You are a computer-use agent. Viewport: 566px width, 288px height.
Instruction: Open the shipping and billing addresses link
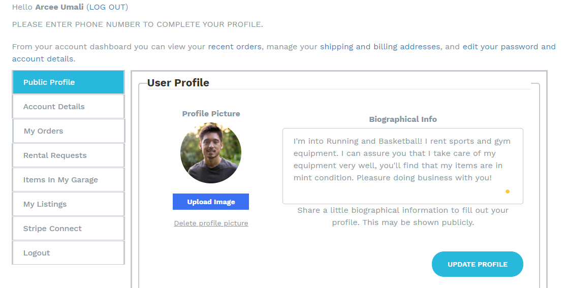380,47
